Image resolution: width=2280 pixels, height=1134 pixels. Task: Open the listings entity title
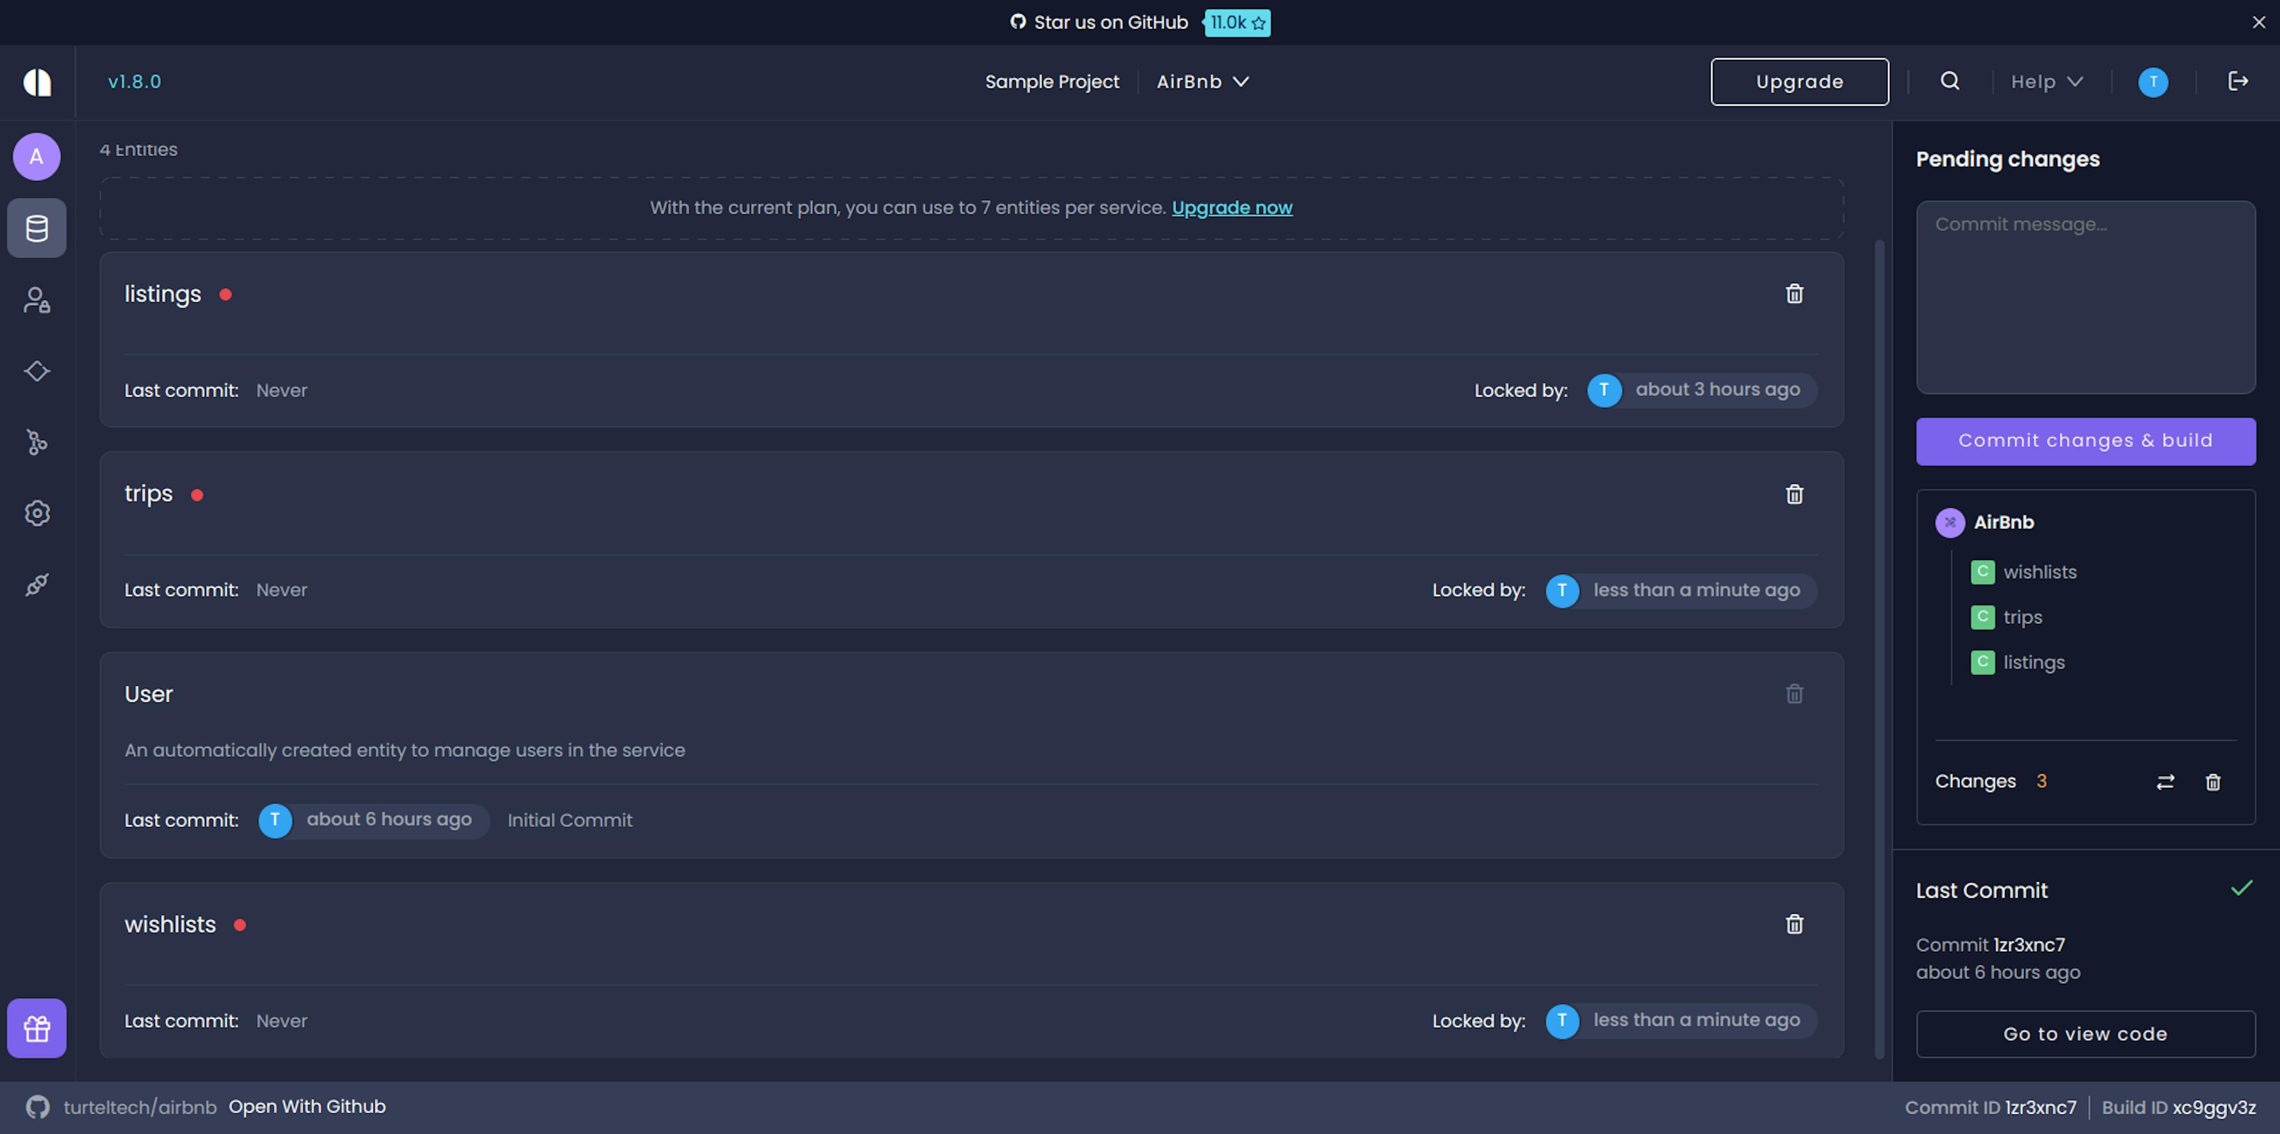pyautogui.click(x=163, y=294)
